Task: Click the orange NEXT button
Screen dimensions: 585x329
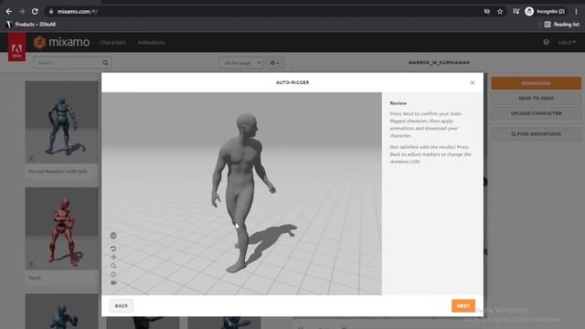Action: [463, 305]
